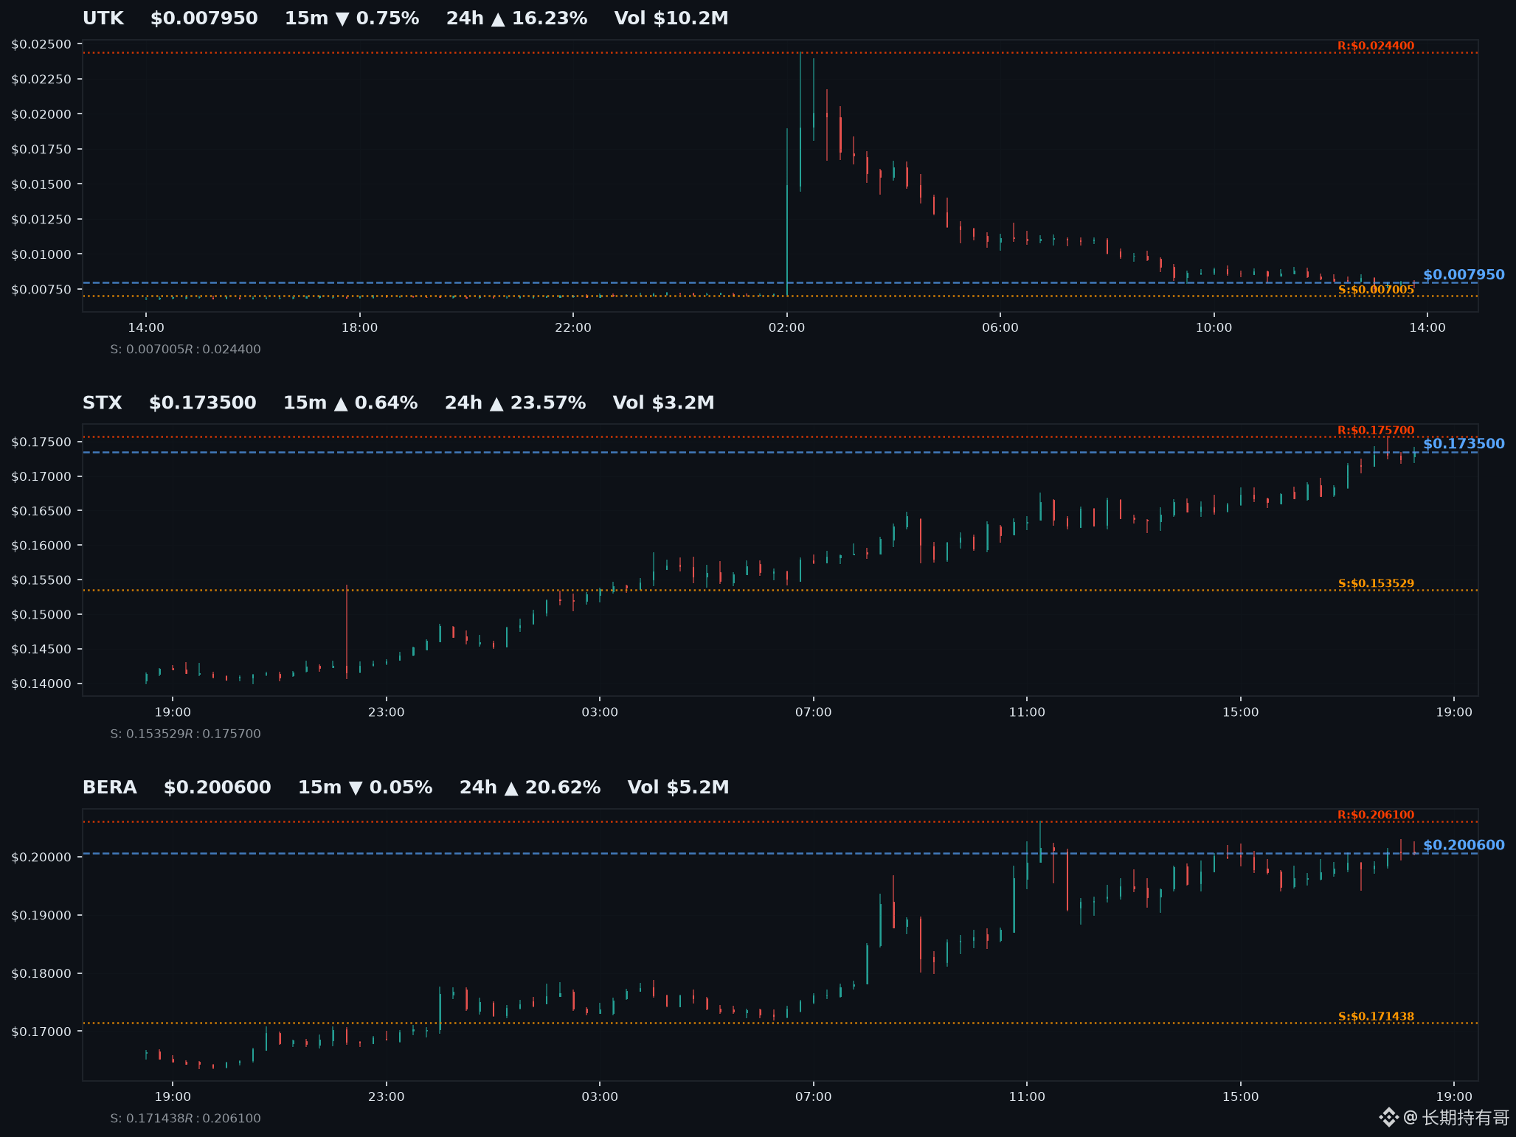Click the orange S:$0.171438 support label

pos(1376,1017)
